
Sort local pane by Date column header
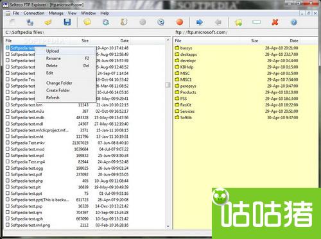[125, 40]
